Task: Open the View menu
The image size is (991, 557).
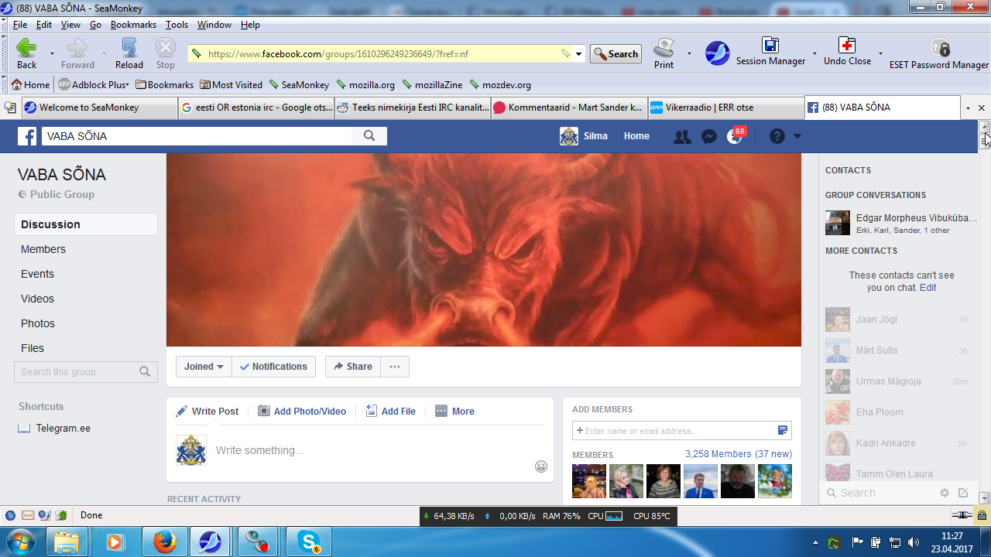Action: coord(70,25)
